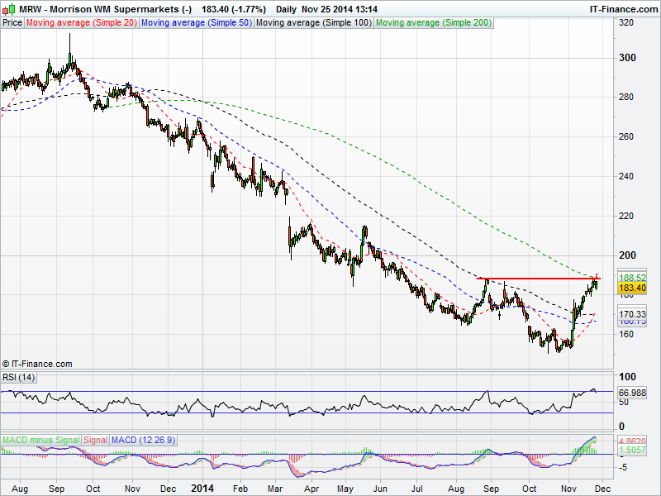Screen dimensions: 661x496
Task: Click the 170.33 moving average price tag
Action: pos(631,314)
